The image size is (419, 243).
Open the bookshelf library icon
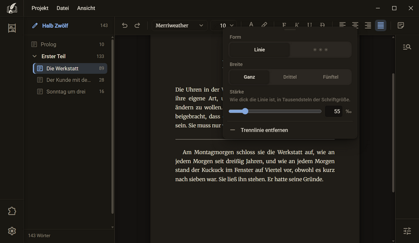coord(12,28)
